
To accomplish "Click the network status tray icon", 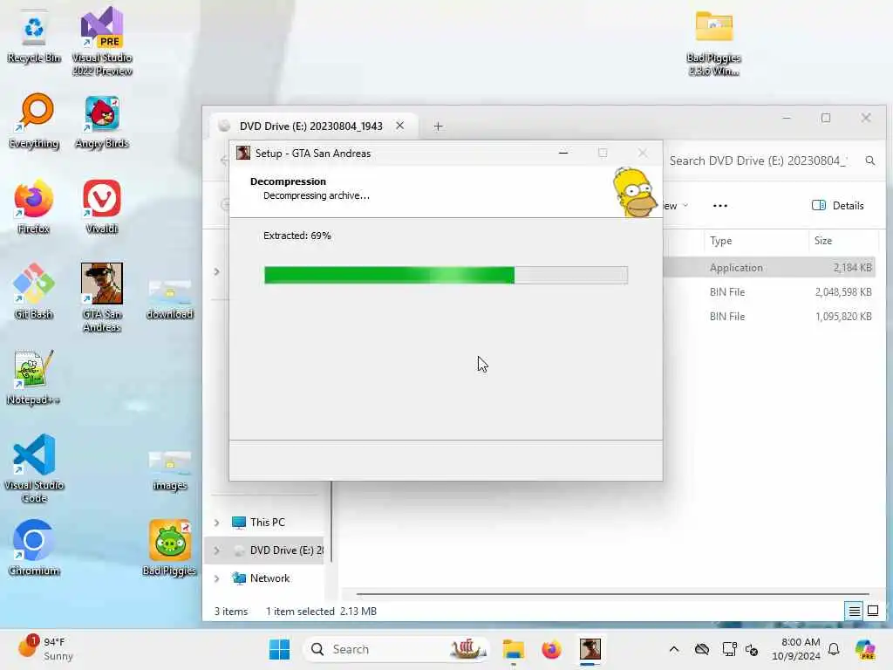I will [x=729, y=649].
